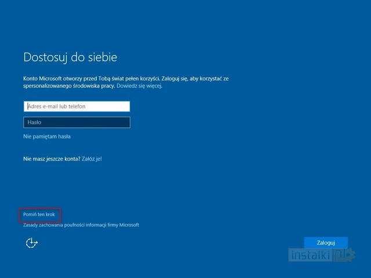Screen dimensions: 371x278
Task: Click the red-outlined skip step box
Action: 39,214
